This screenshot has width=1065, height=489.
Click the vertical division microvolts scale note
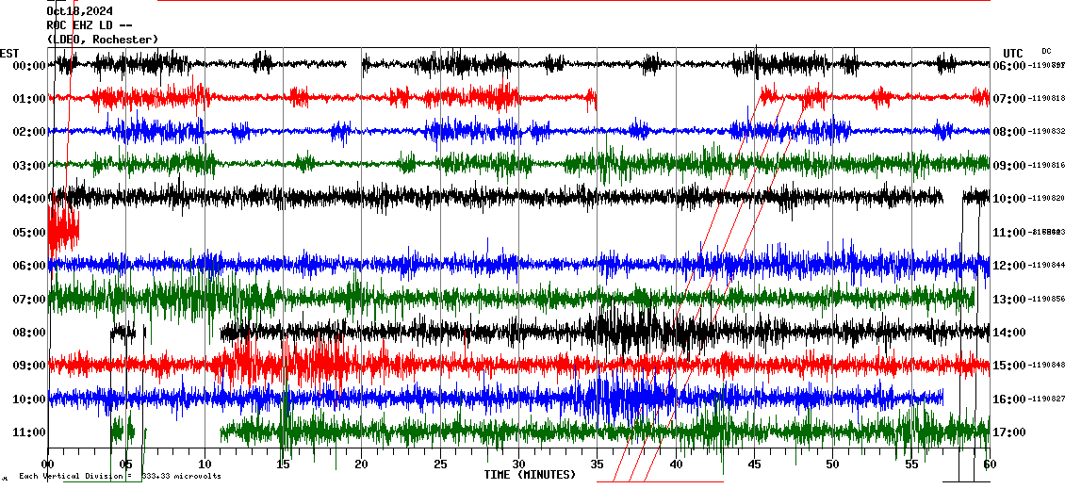[120, 476]
